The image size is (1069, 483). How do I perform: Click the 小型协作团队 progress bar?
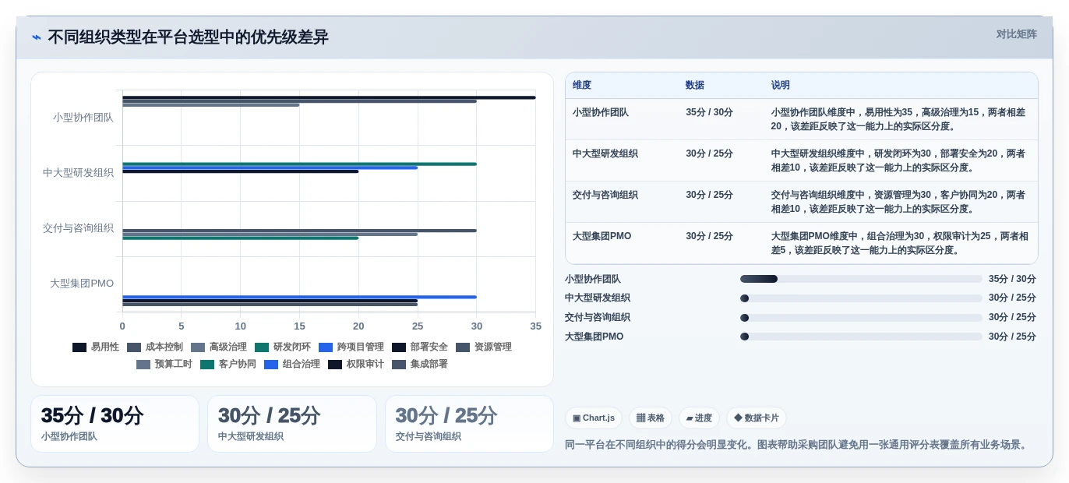(861, 279)
